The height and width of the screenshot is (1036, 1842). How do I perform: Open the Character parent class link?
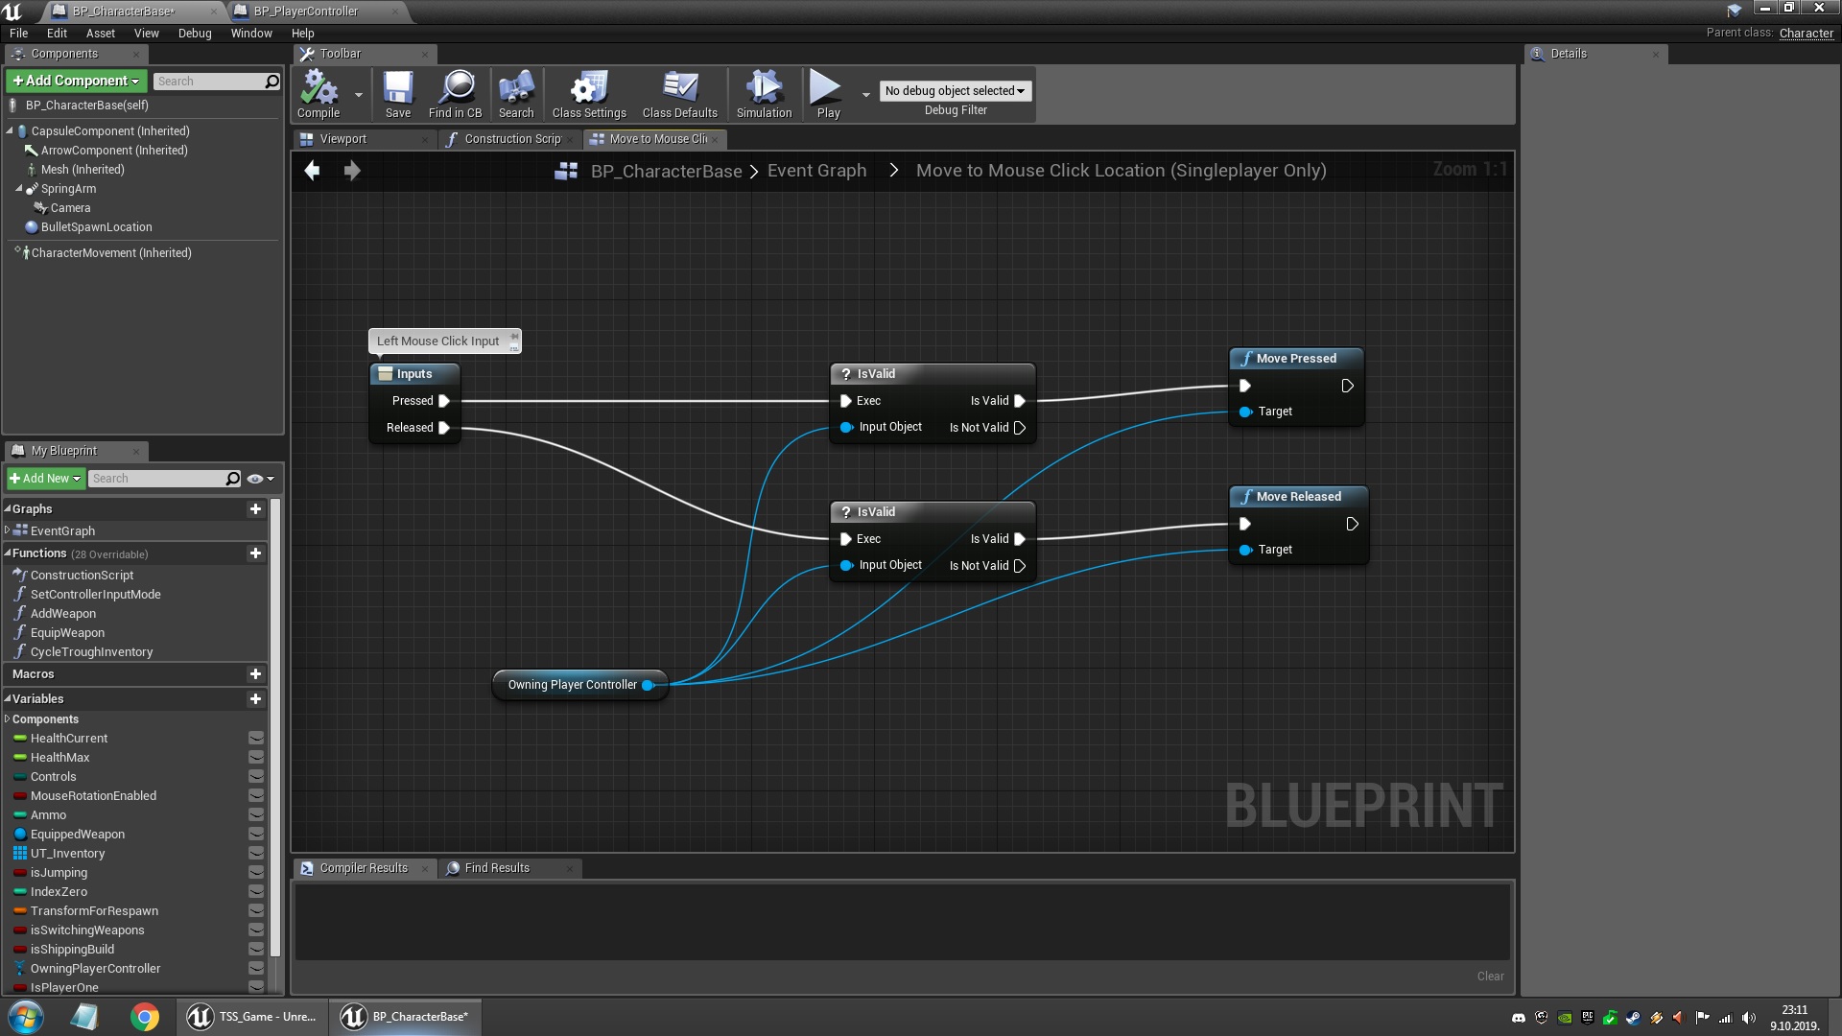[1806, 33]
